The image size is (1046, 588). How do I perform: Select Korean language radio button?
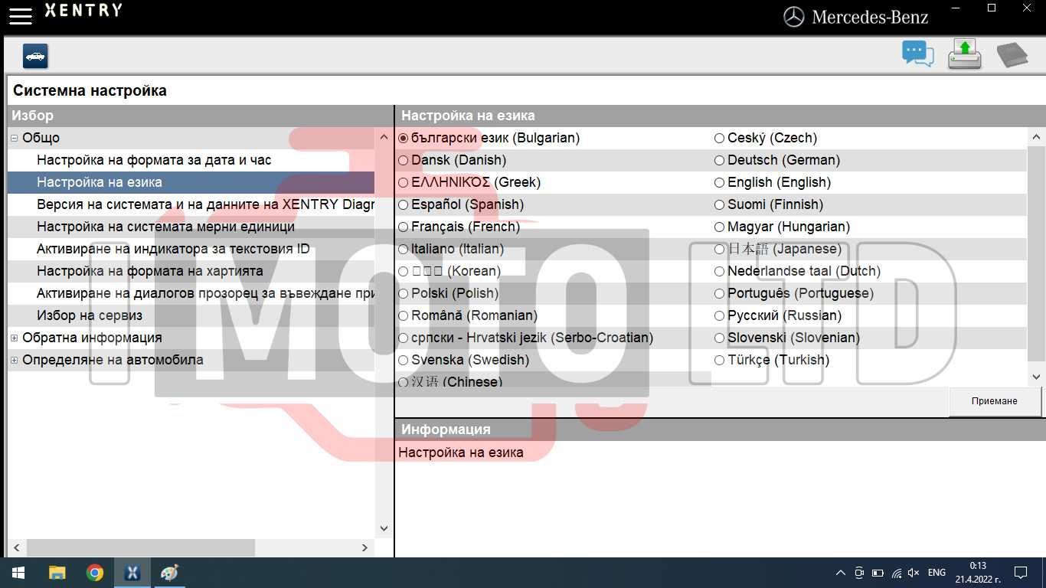[x=403, y=272]
